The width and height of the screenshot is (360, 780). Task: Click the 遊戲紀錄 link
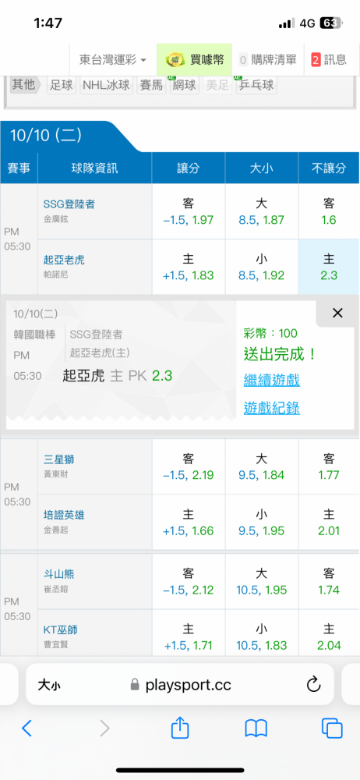tap(271, 409)
